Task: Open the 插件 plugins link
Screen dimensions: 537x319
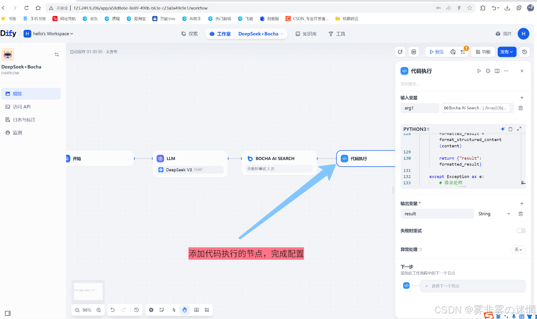Action: pos(504,34)
